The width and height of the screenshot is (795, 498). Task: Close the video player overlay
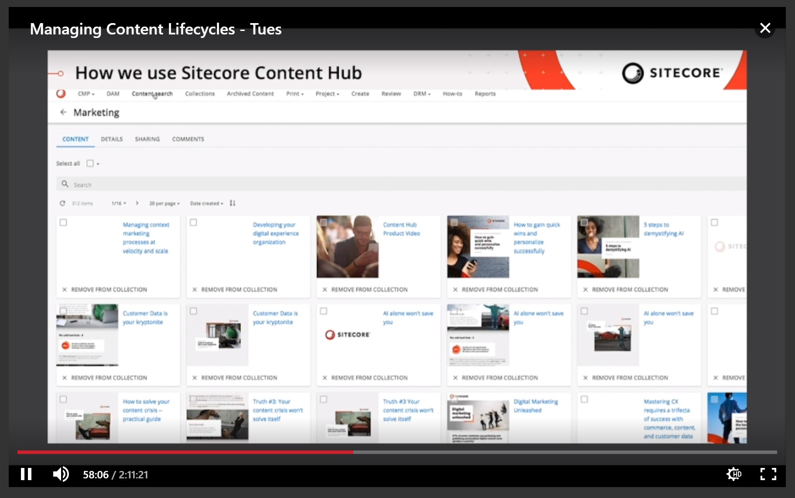tap(765, 28)
